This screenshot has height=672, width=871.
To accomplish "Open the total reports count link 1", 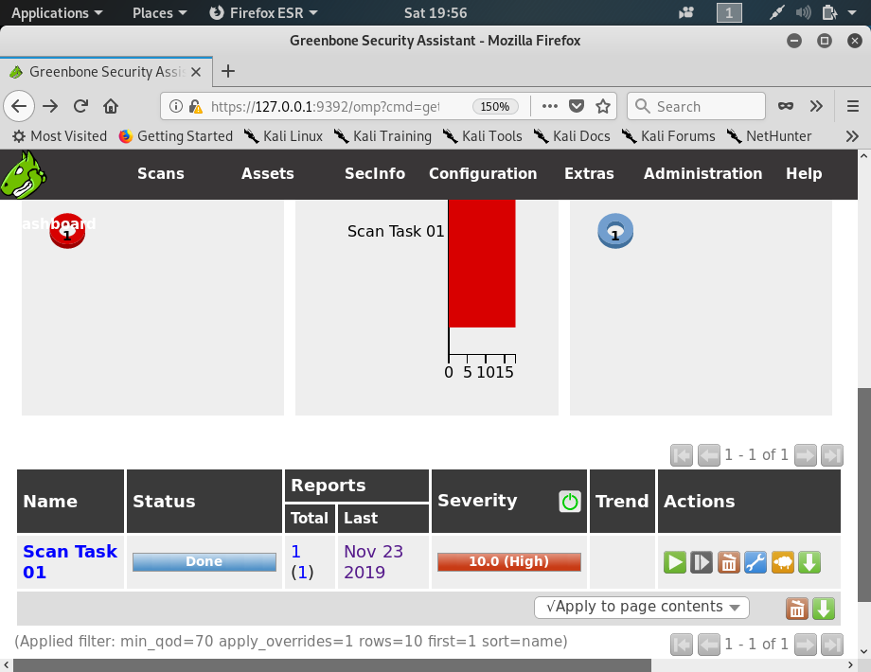I will (296, 552).
